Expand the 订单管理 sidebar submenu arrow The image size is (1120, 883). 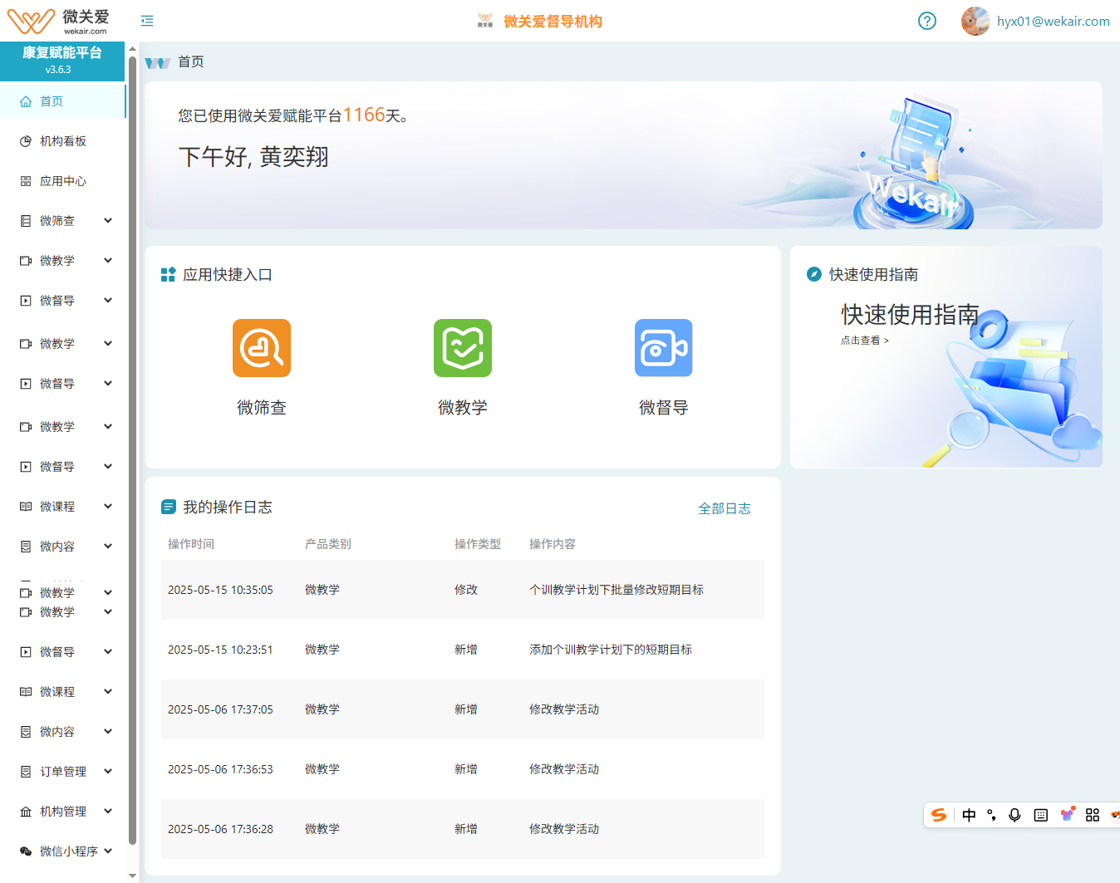coord(108,771)
